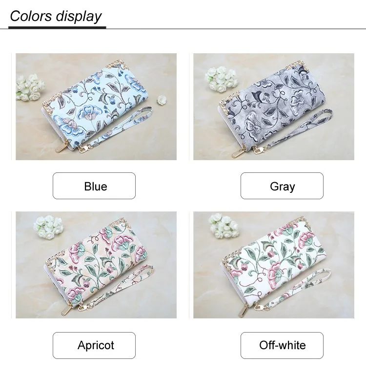
Task: Click single small rose beside blue wallet
Action: tap(162, 99)
